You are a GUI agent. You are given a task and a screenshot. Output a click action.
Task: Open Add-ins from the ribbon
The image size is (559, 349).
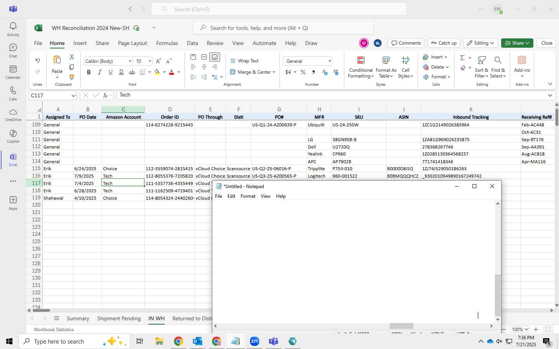522,67
